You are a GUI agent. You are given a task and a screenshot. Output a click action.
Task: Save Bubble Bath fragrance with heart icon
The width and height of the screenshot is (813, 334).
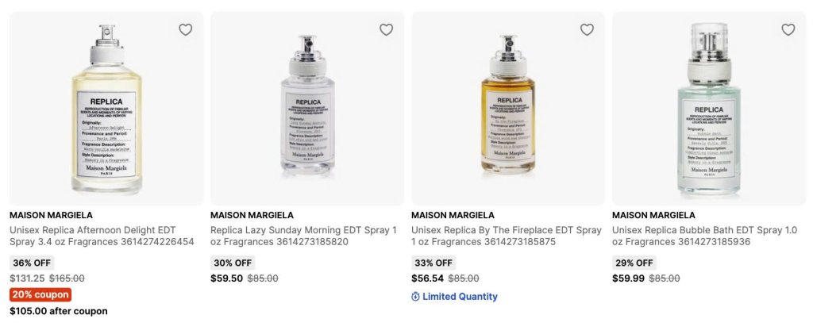[788, 29]
